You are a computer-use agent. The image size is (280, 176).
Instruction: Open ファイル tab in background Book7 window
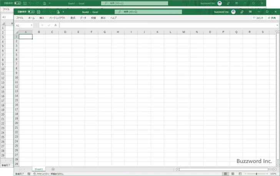pyautogui.click(x=6, y=9)
